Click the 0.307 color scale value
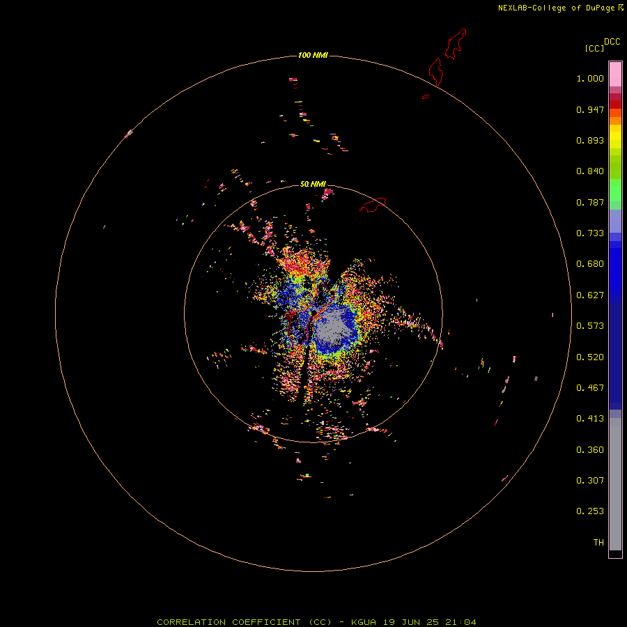The image size is (627, 627). click(590, 481)
